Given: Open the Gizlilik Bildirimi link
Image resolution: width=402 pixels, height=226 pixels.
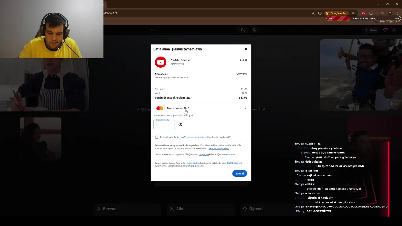Looking at the screenshot, I should click(x=234, y=163).
